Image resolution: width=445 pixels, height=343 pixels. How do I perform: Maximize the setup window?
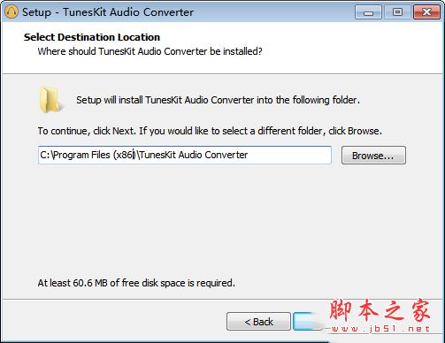(x=397, y=12)
